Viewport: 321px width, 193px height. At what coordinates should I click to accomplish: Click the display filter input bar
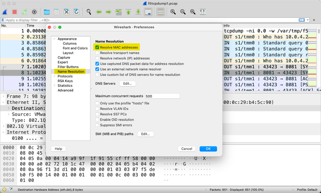pyautogui.click(x=150, y=20)
